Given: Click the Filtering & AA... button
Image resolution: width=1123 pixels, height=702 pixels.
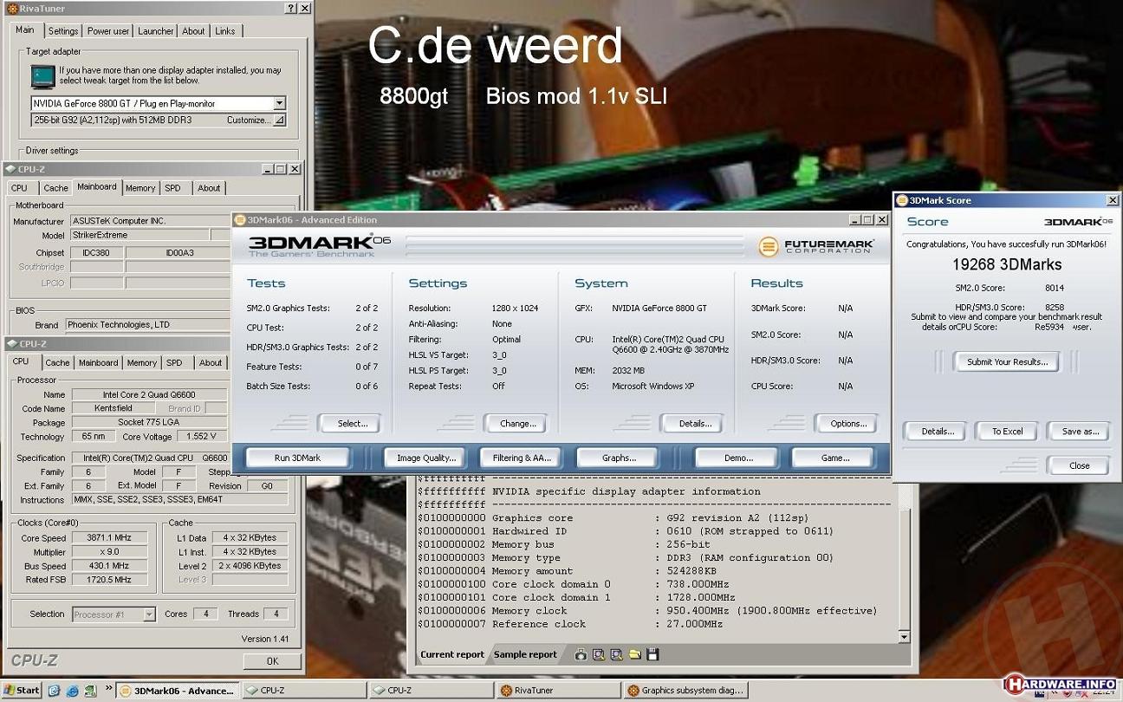Looking at the screenshot, I should coord(521,458).
